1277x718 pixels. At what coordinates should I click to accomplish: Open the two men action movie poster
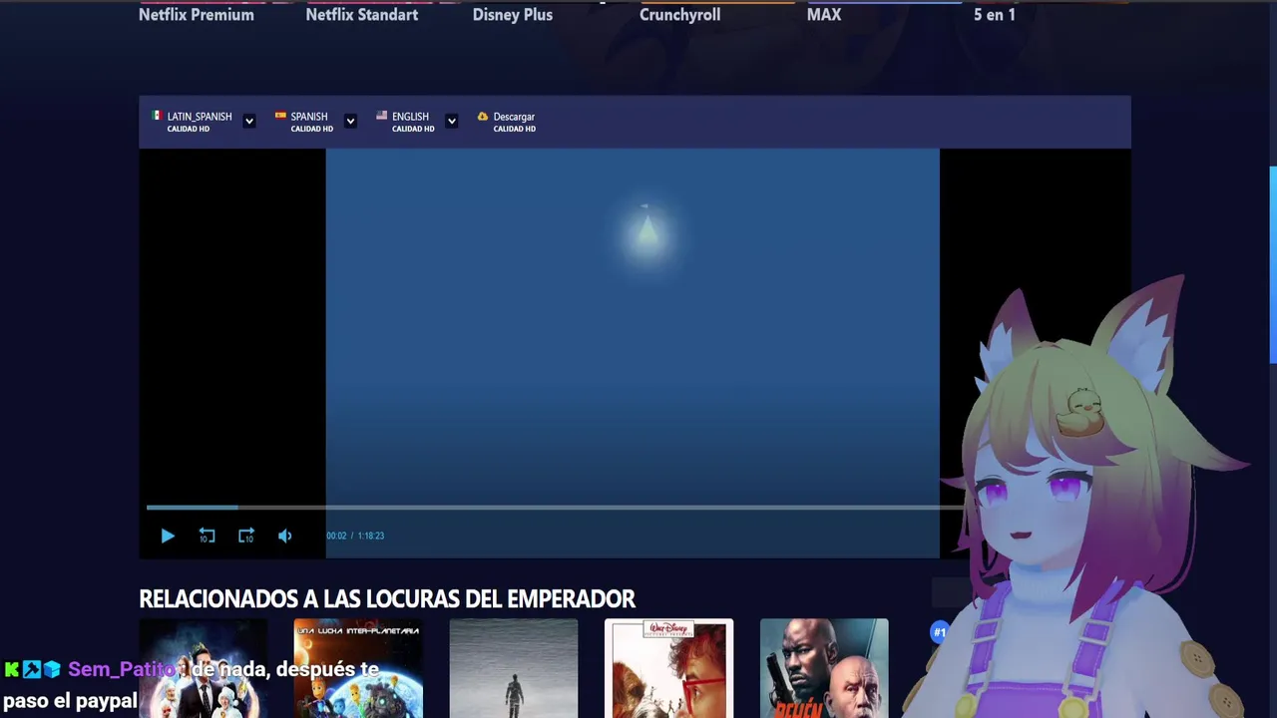824,668
